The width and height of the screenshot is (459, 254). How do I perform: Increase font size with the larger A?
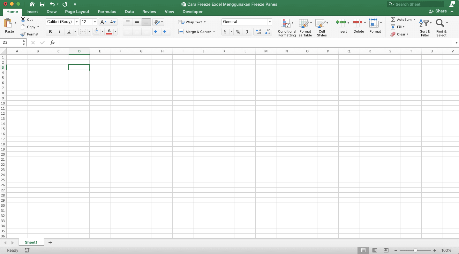pyautogui.click(x=103, y=22)
